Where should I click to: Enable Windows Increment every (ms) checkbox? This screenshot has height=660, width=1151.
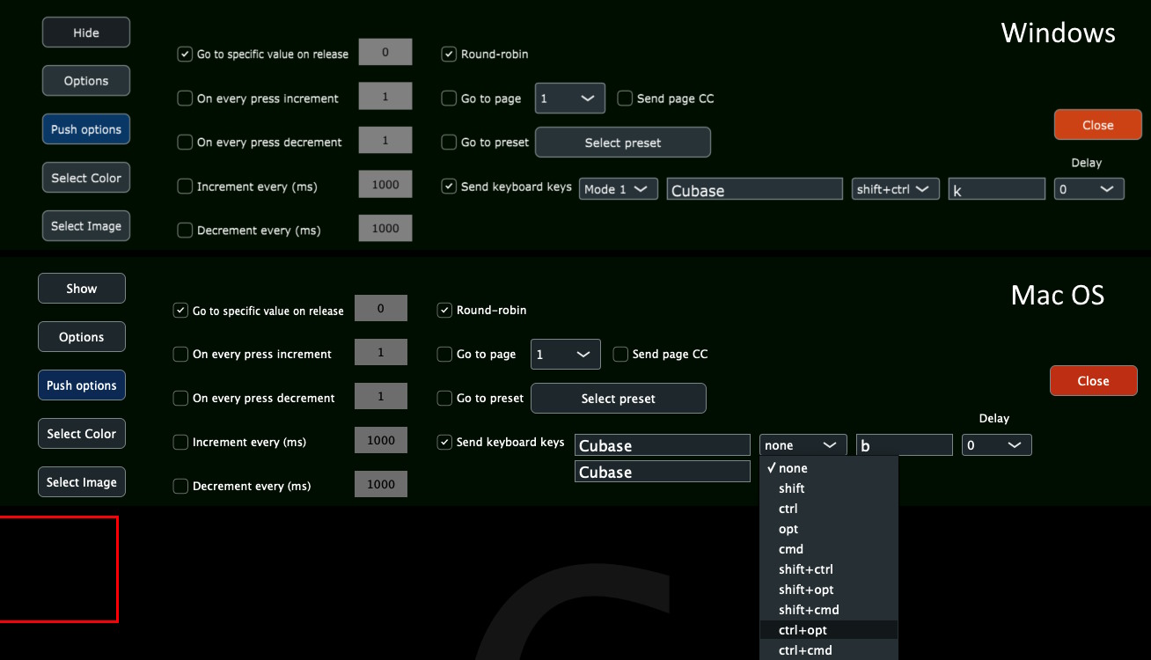coord(185,187)
